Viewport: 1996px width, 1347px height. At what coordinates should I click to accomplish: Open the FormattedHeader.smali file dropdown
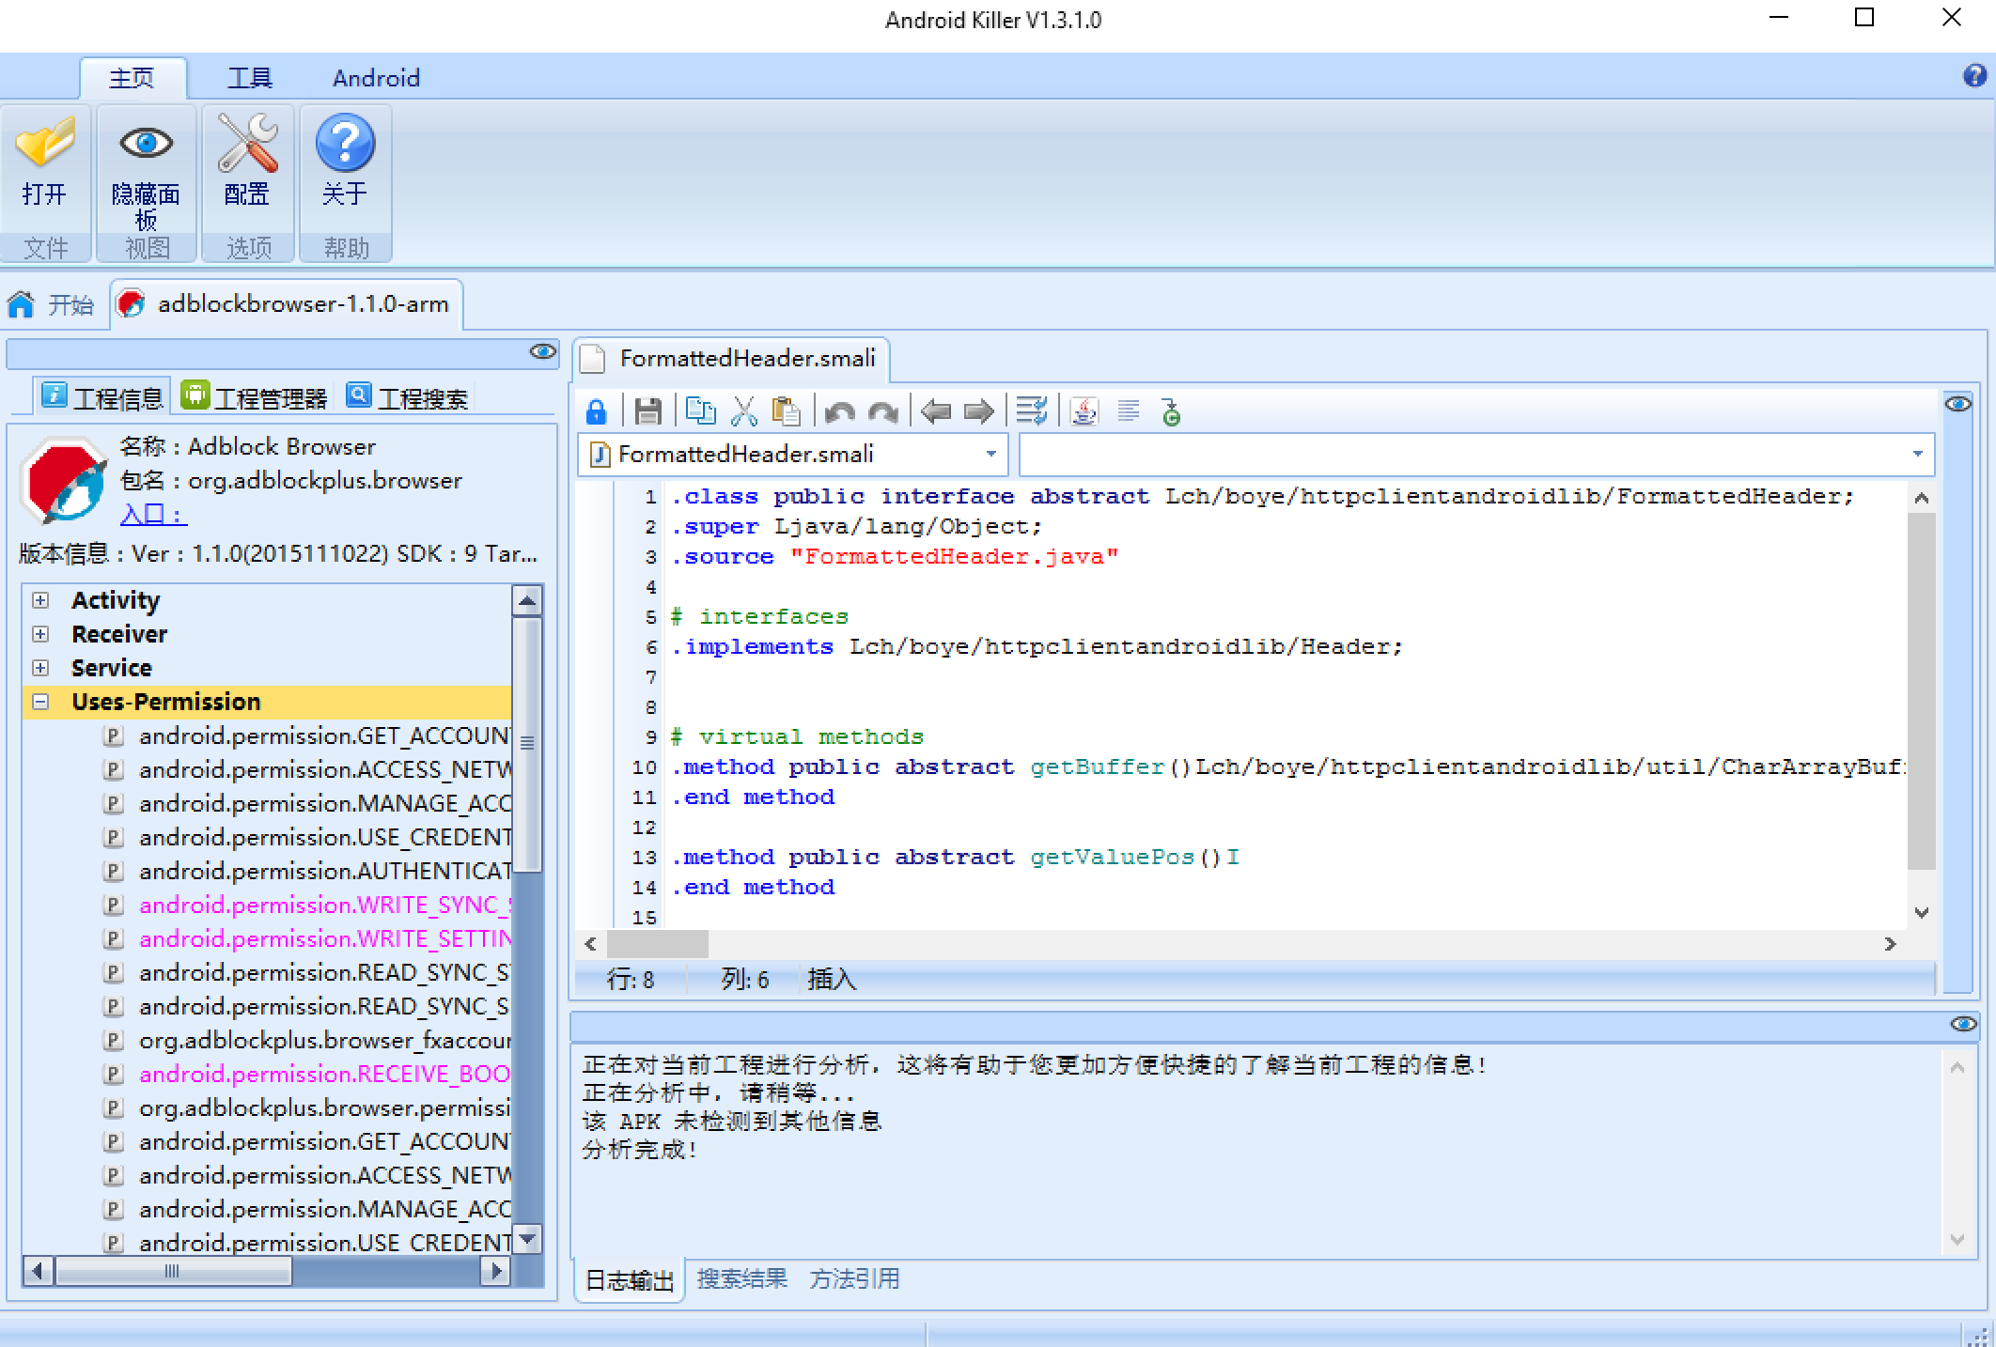tap(990, 455)
